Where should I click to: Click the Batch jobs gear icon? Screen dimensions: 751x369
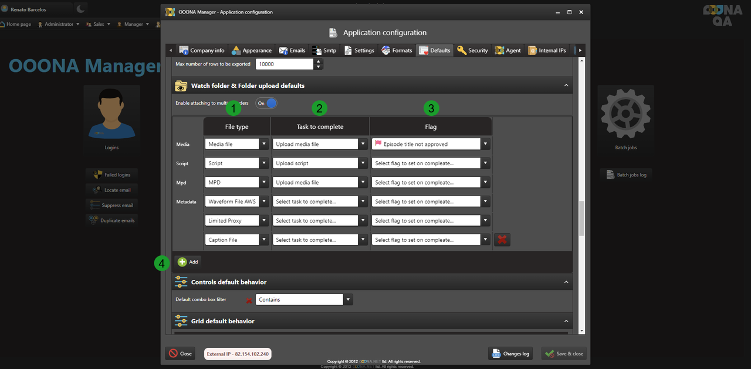(625, 113)
